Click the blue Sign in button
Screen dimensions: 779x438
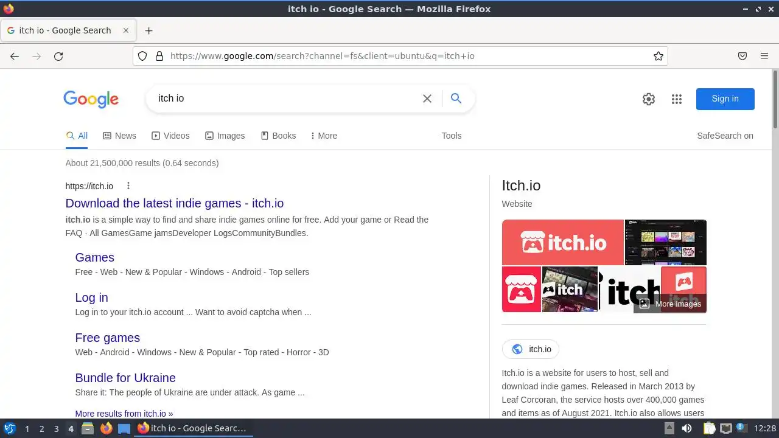[725, 99]
